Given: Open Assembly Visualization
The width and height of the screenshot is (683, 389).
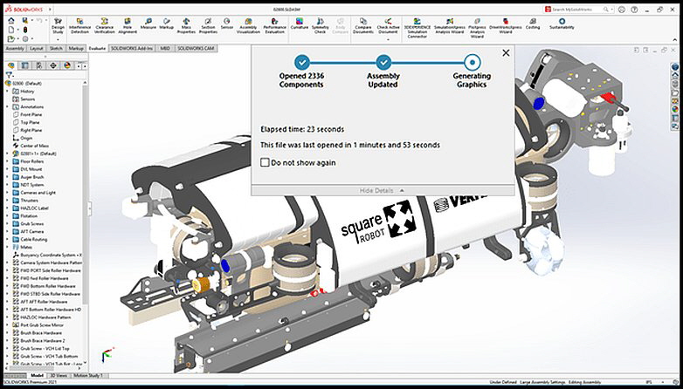Looking at the screenshot, I should coord(248,25).
